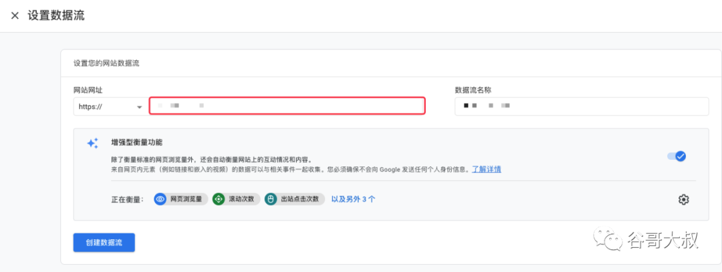Select the 出站点击次数 chip label
The image size is (722, 272).
click(300, 199)
